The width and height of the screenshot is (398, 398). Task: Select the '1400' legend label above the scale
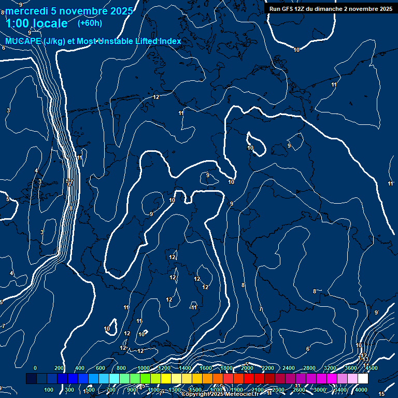[185, 368]
